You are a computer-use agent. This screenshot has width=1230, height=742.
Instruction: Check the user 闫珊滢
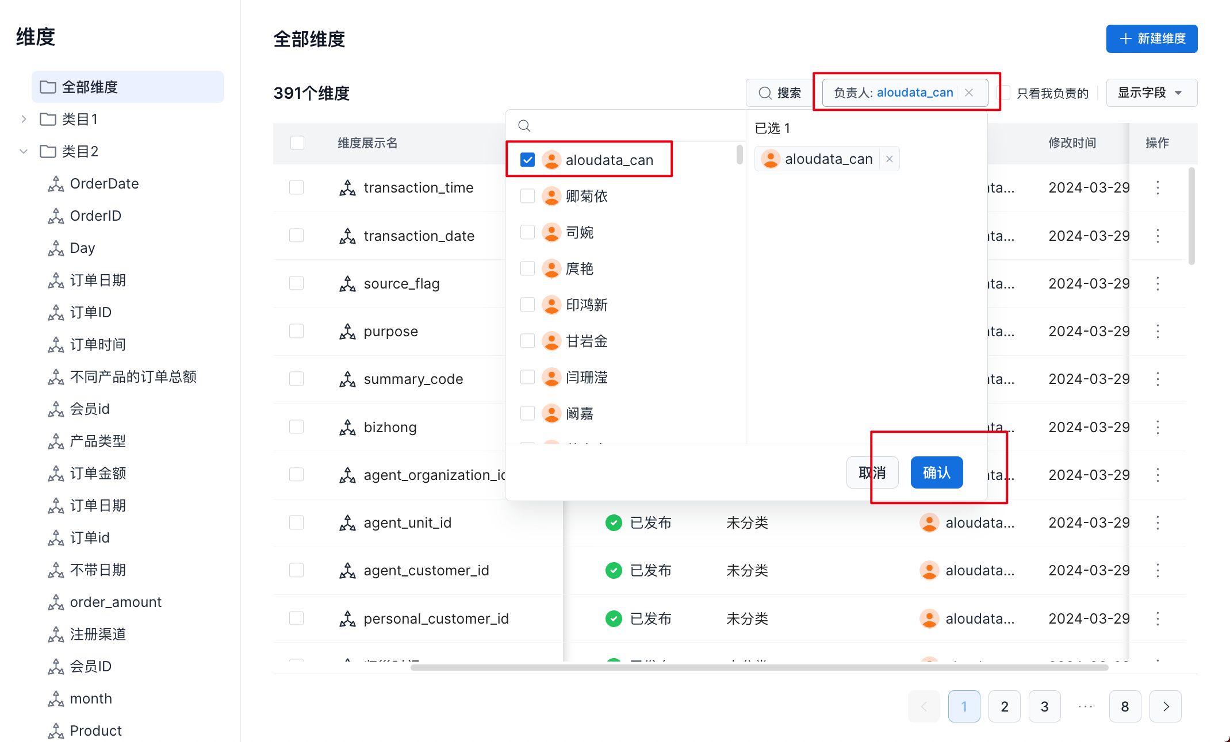tap(527, 377)
